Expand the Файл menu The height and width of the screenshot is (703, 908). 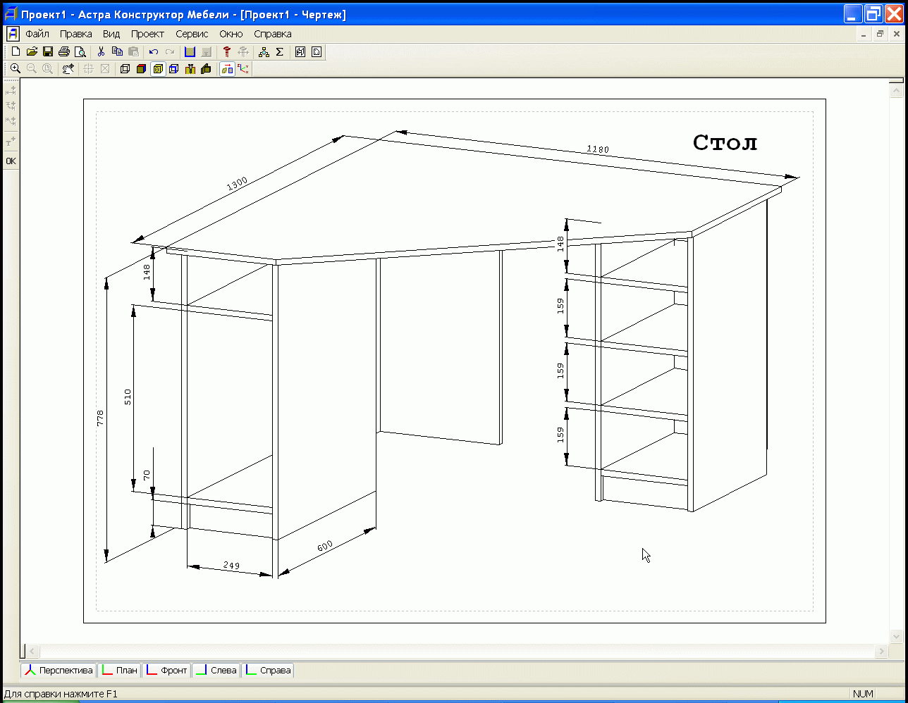37,34
